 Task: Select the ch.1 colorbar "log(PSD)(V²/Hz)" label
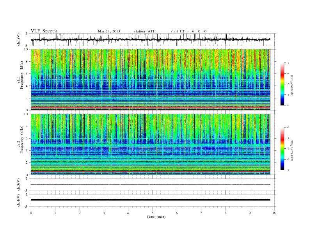pyautogui.click(x=293, y=86)
